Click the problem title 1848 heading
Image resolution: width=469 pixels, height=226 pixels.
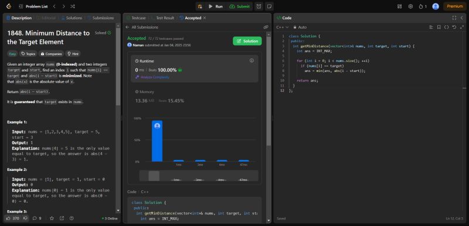(49, 37)
